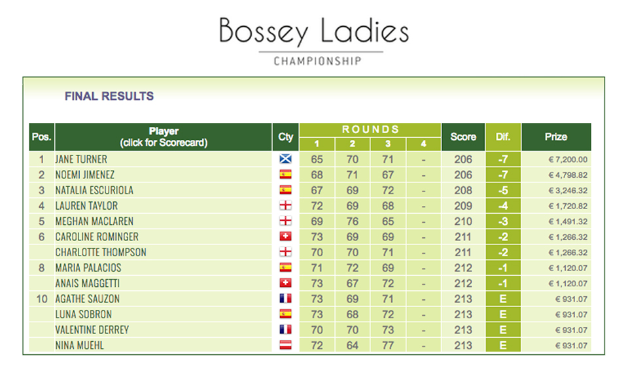Click the Bossey Ladies Championship logo

pyautogui.click(x=315, y=41)
